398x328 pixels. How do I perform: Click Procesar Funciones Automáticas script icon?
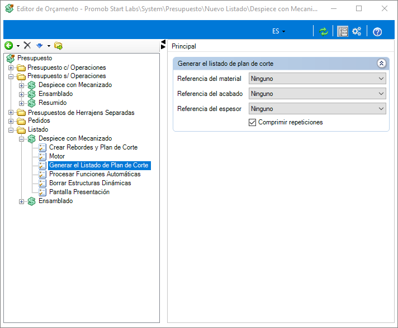click(42, 174)
